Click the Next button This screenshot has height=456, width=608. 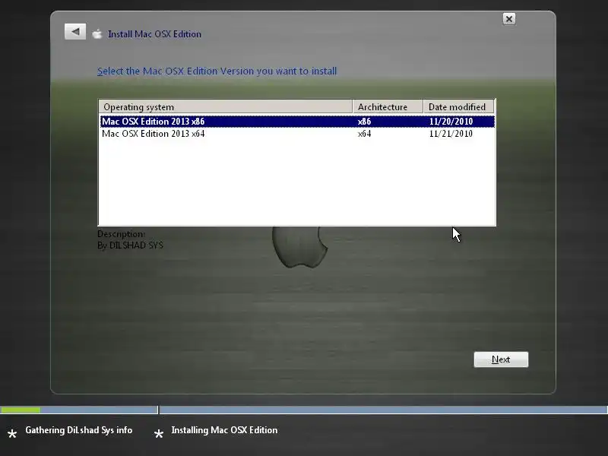[501, 359]
